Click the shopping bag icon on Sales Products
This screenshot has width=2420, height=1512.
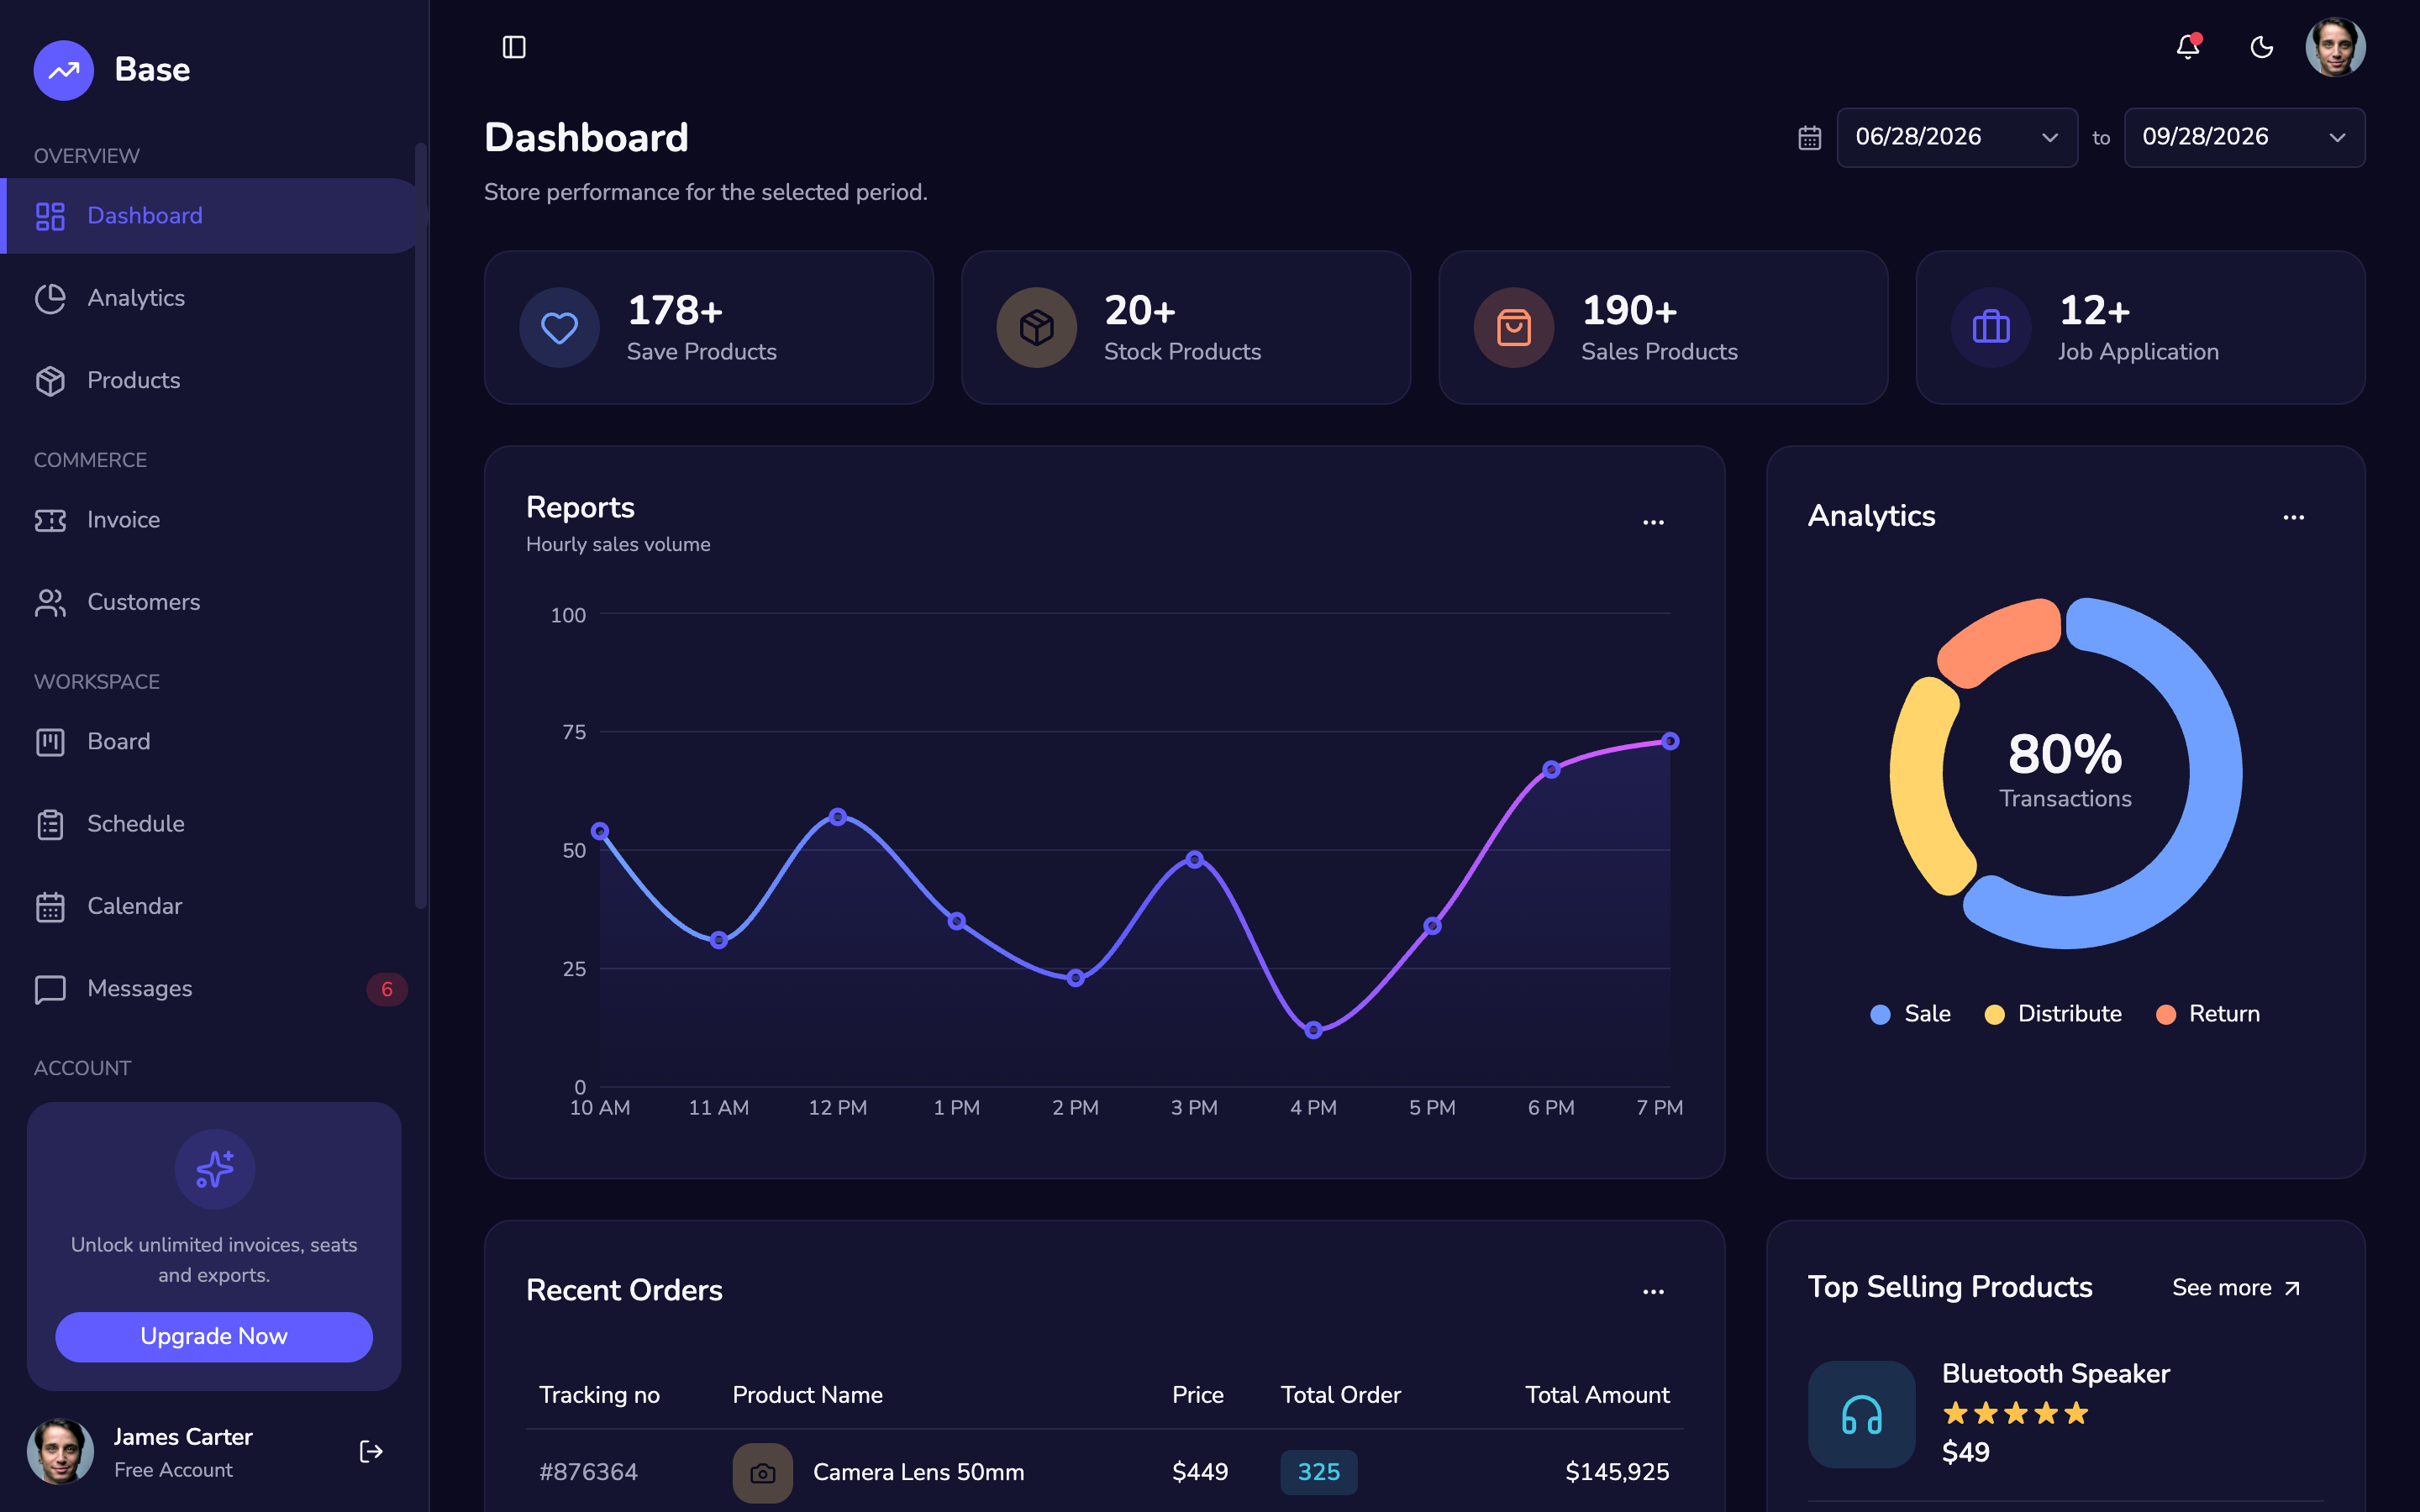pos(1514,327)
